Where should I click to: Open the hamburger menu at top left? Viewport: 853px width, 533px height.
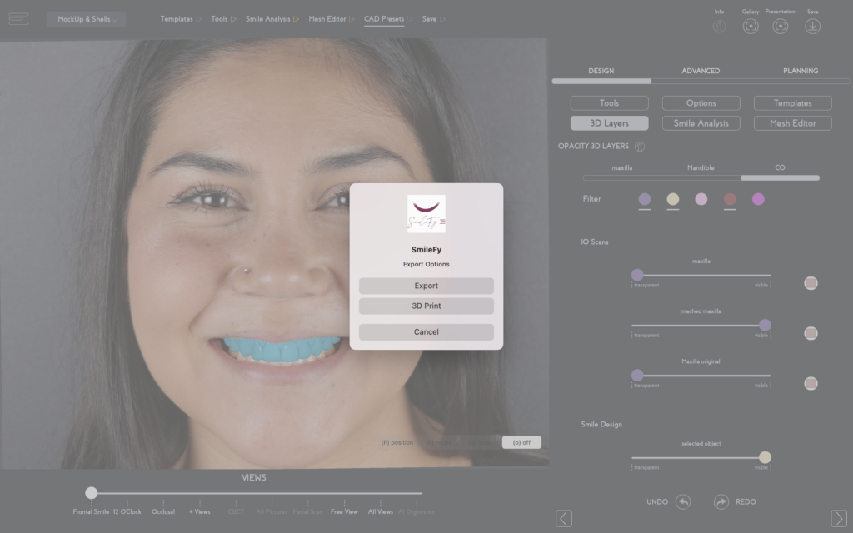(x=18, y=18)
